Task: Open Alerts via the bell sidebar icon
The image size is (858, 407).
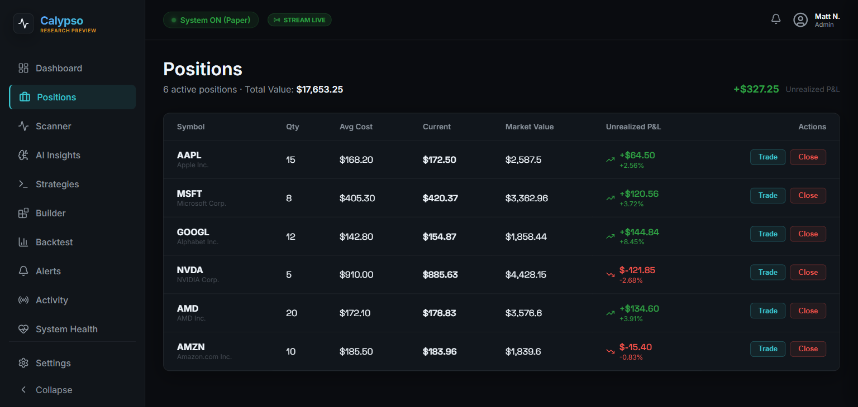Action: point(23,271)
